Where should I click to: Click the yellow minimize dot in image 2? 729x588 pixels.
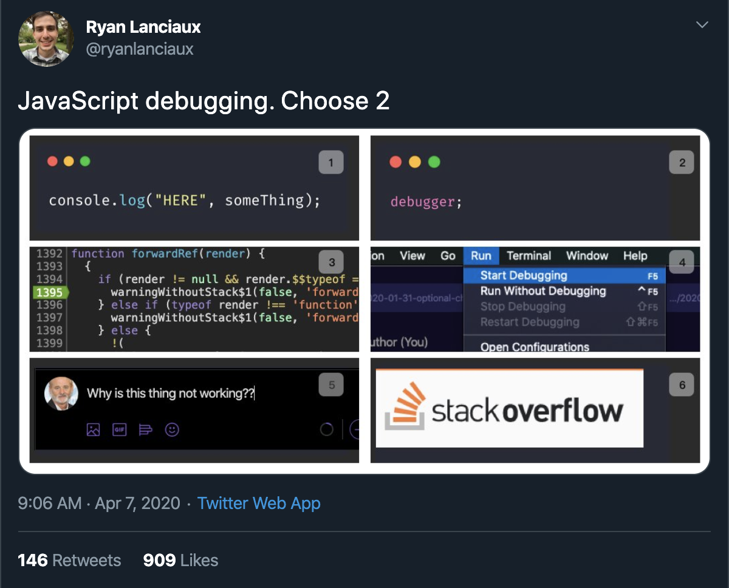pyautogui.click(x=415, y=162)
